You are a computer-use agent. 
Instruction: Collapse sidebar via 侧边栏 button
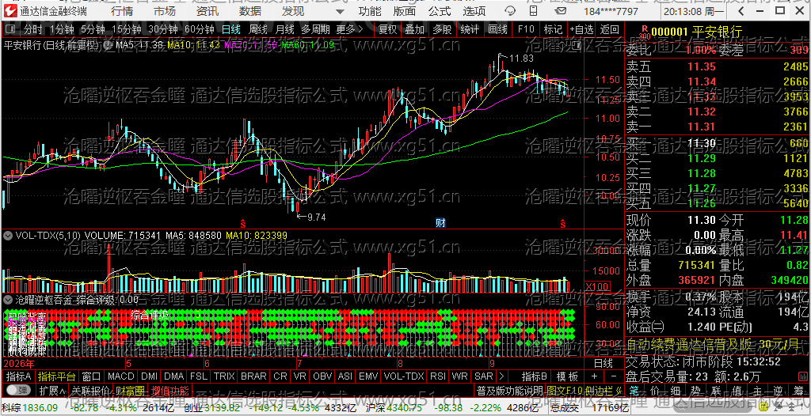point(603,390)
